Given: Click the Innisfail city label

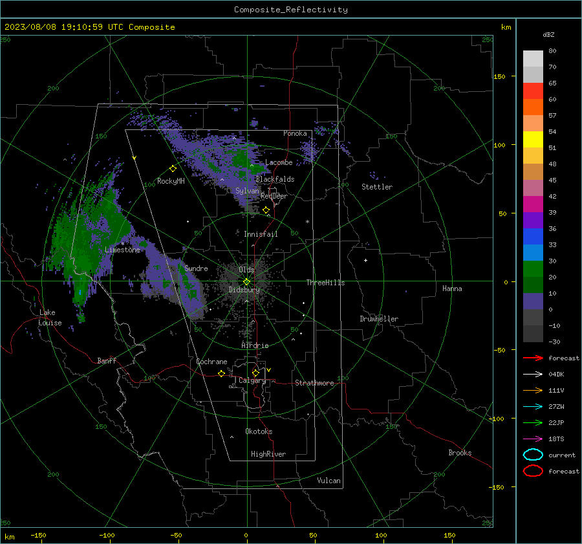Looking at the screenshot, I should coord(261,234).
